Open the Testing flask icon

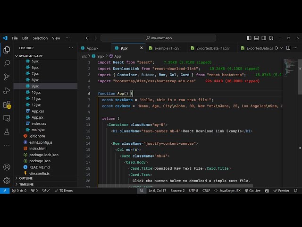pyautogui.click(x=7, y=131)
